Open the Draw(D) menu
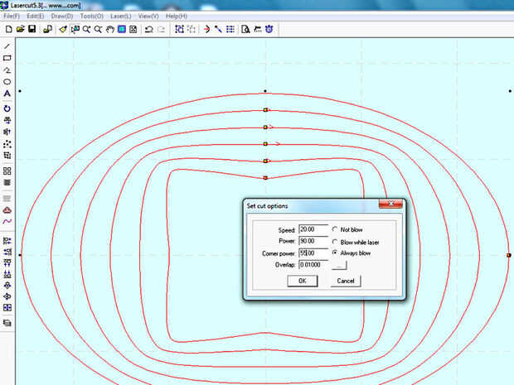Screen dimensions: 514x385 point(62,16)
